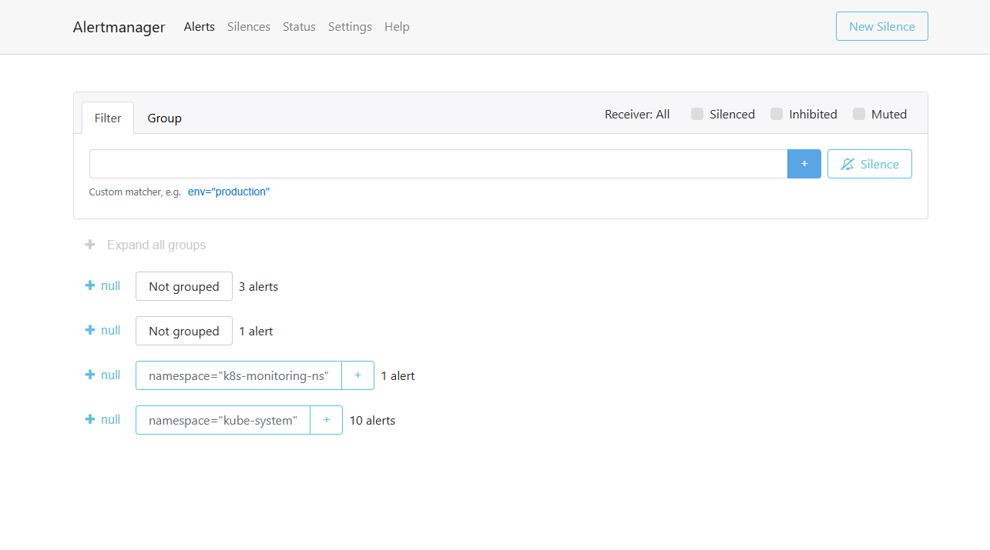Click the Expand all groups plus icon
The image size is (990, 550).
90,245
